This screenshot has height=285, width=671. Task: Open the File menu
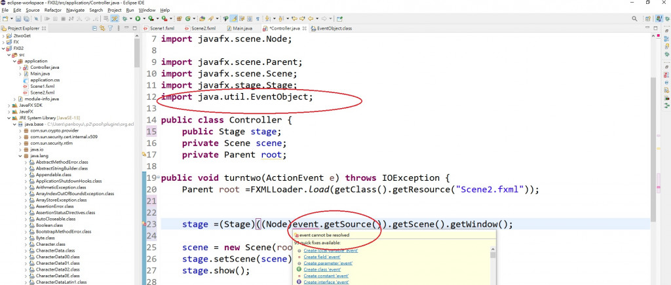click(5, 10)
